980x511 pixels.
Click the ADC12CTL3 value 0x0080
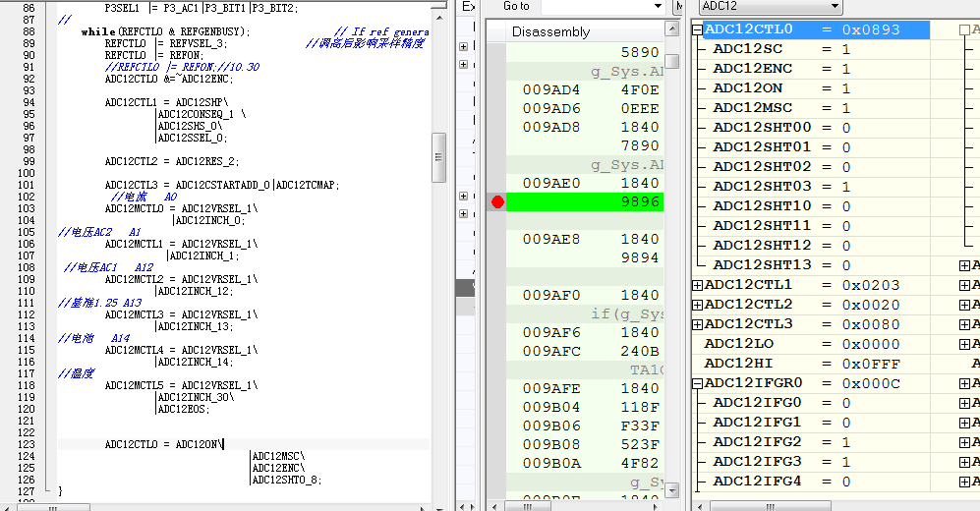(871, 324)
